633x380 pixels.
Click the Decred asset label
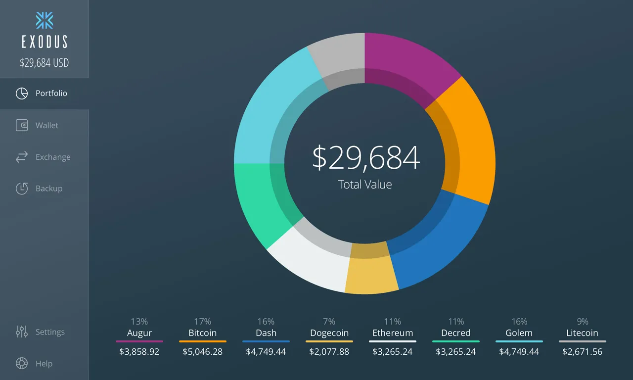(x=456, y=333)
